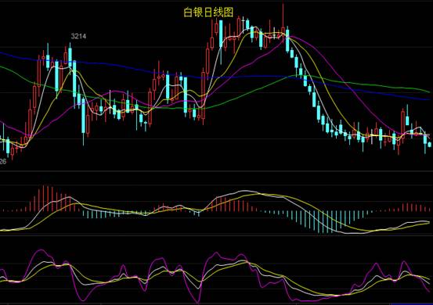Click the chart title 白银日线图

tap(208, 13)
